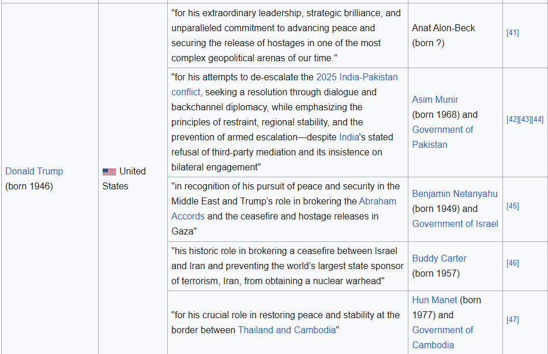Open the Asim Munir nominator link
548x354 pixels.
point(435,99)
